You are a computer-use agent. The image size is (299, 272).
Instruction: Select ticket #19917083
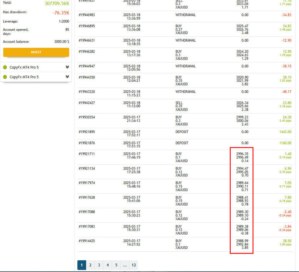(x=87, y=226)
